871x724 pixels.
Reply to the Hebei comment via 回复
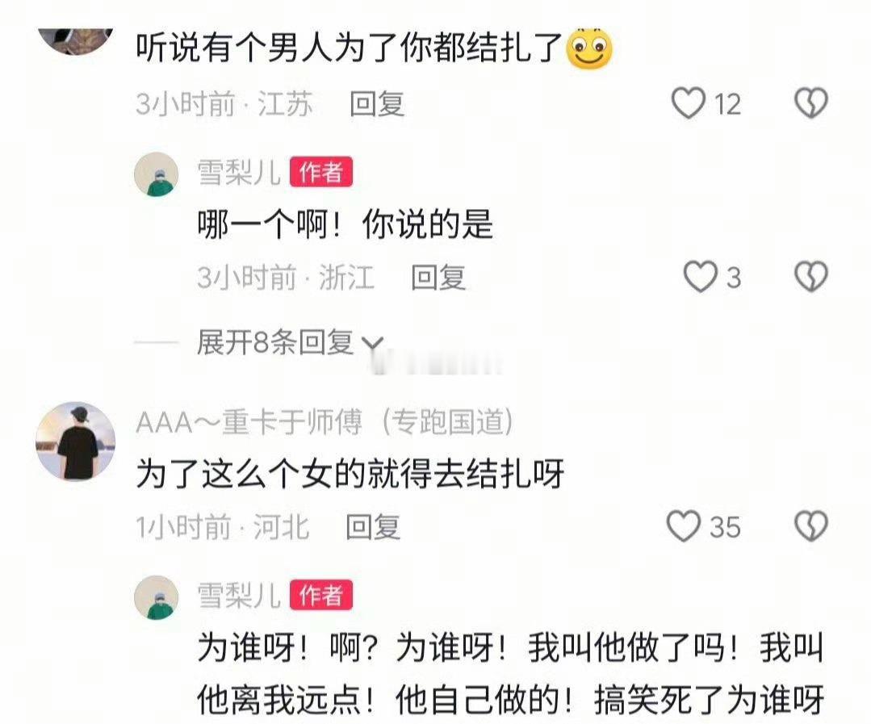(373, 526)
